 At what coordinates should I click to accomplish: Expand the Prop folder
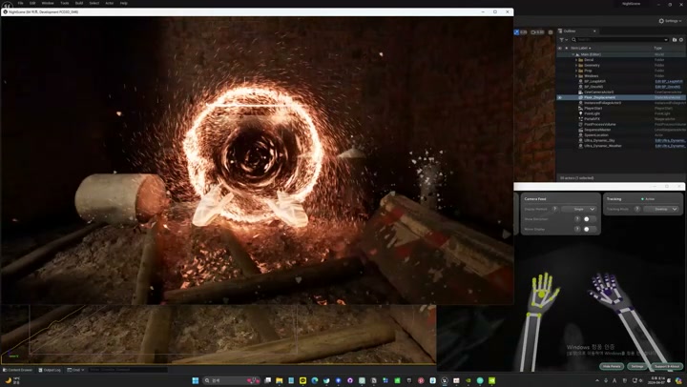[x=576, y=71]
